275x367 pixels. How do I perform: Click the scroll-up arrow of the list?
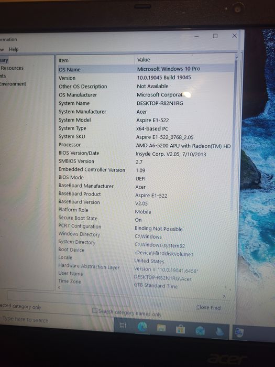pos(236,57)
